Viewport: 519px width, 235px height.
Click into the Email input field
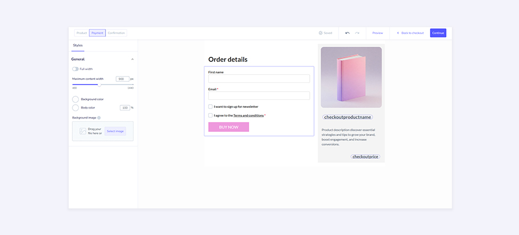(x=259, y=96)
